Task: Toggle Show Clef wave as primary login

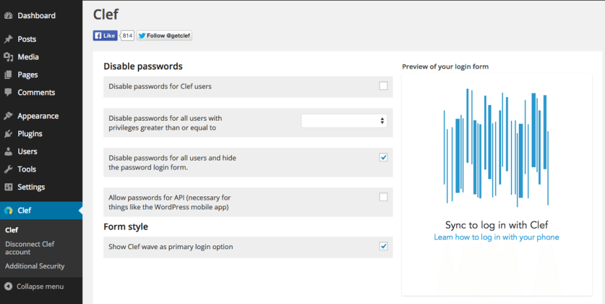Action: [383, 246]
